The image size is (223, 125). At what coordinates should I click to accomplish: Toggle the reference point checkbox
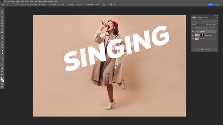13,5
